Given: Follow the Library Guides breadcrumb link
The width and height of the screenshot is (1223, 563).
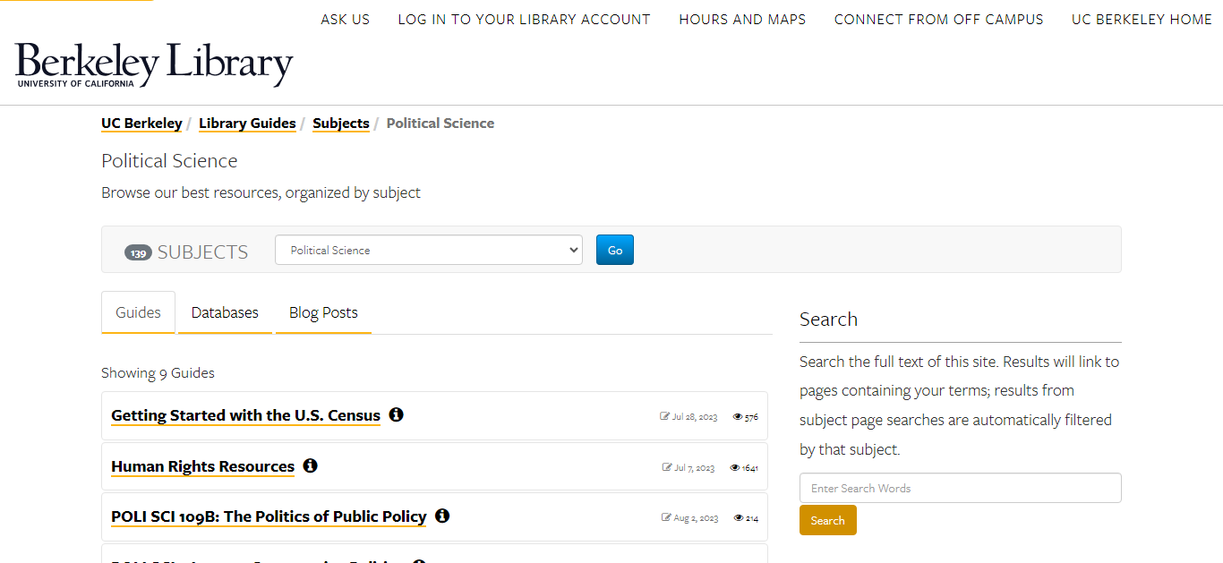Looking at the screenshot, I should click(247, 124).
